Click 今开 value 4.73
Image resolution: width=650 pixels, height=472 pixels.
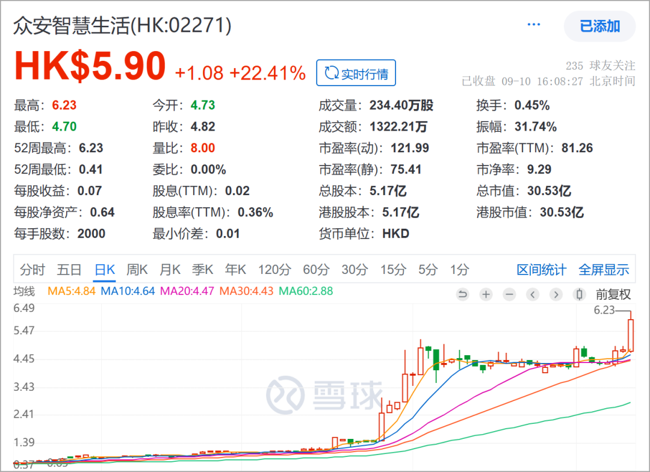pos(203,105)
